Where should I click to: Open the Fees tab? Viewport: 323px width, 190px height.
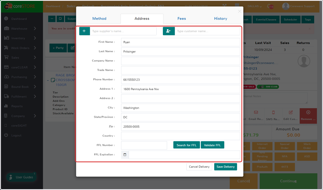[182, 18]
